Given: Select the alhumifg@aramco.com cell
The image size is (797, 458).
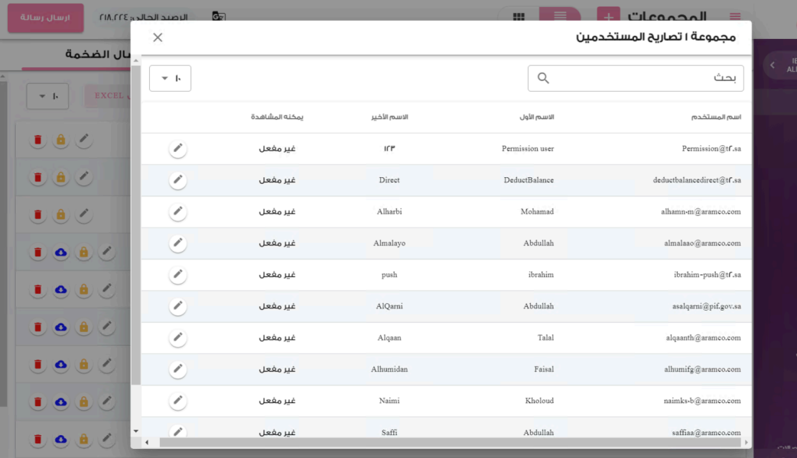Looking at the screenshot, I should coord(702,369).
